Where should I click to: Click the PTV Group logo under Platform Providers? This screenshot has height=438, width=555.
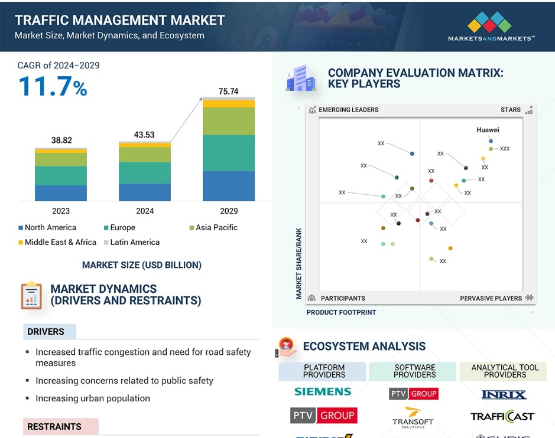coord(323,416)
